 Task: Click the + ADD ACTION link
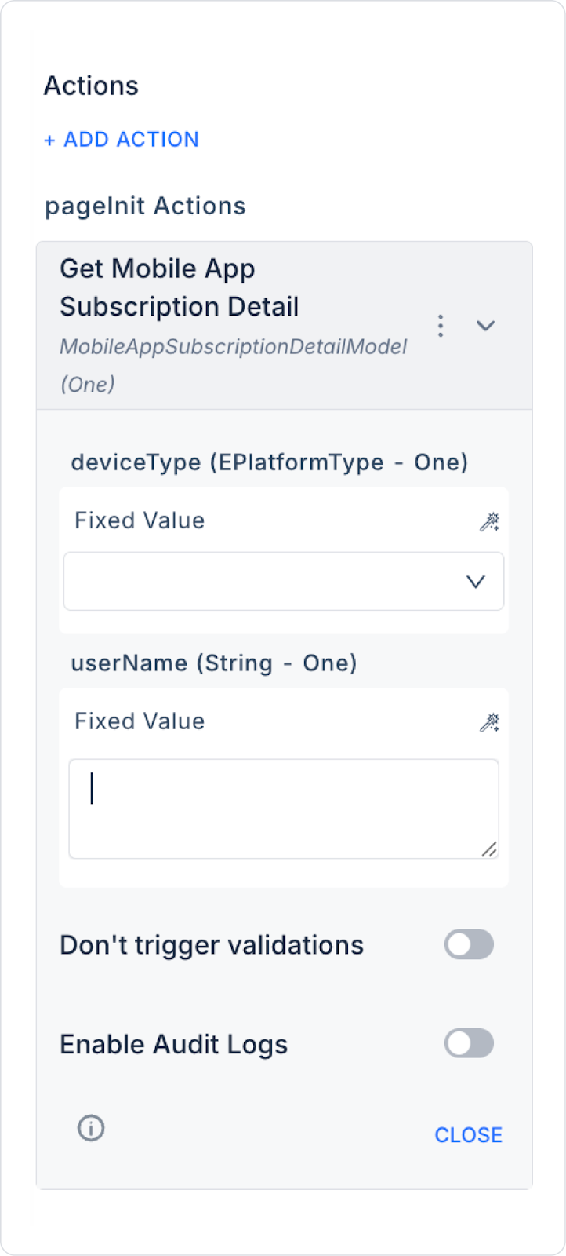(122, 140)
